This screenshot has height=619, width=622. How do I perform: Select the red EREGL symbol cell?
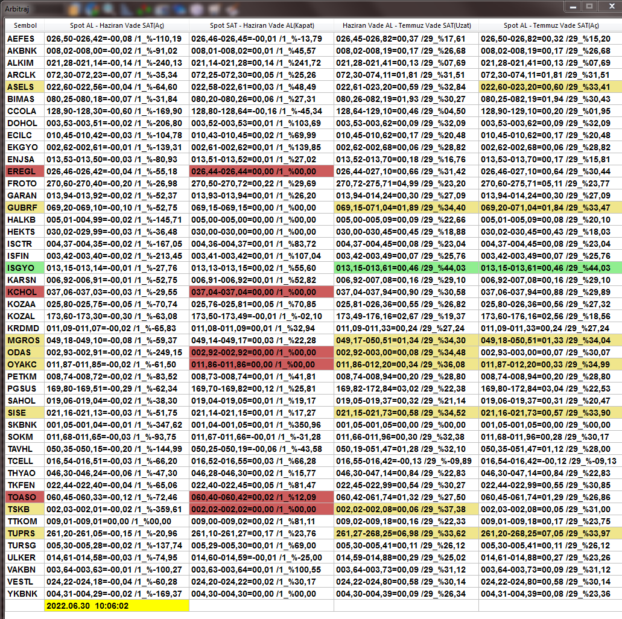click(25, 171)
